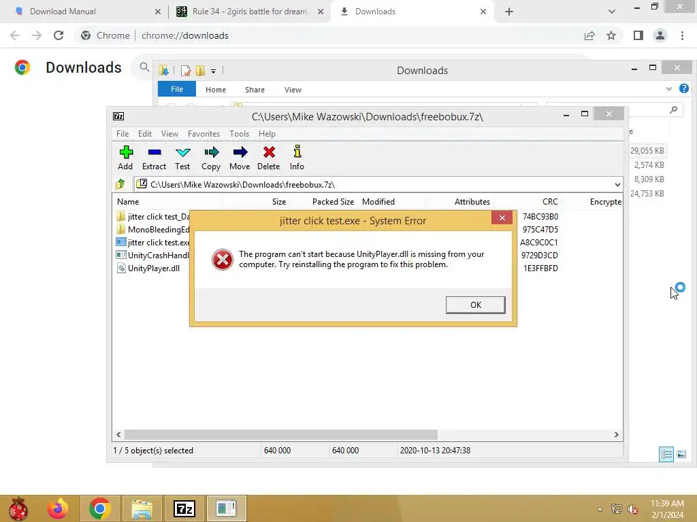697x522 pixels.
Task: Click Explorer quick access new folder icon
Action: tap(201, 70)
